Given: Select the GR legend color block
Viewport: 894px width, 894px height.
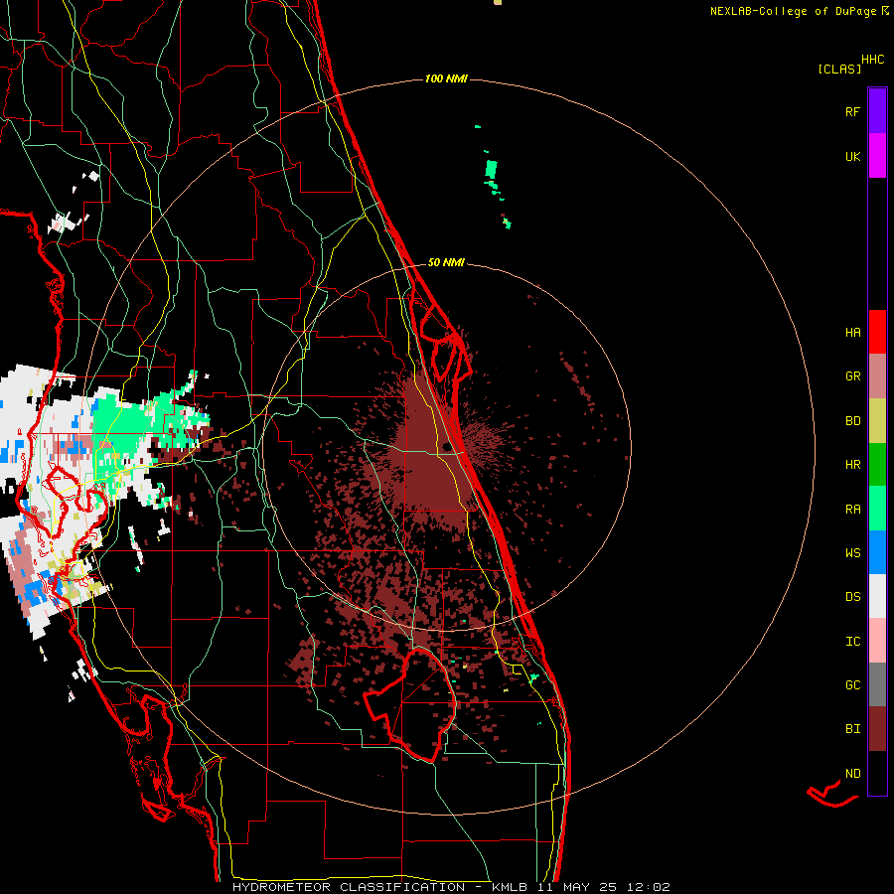Looking at the screenshot, I should 877,376.
